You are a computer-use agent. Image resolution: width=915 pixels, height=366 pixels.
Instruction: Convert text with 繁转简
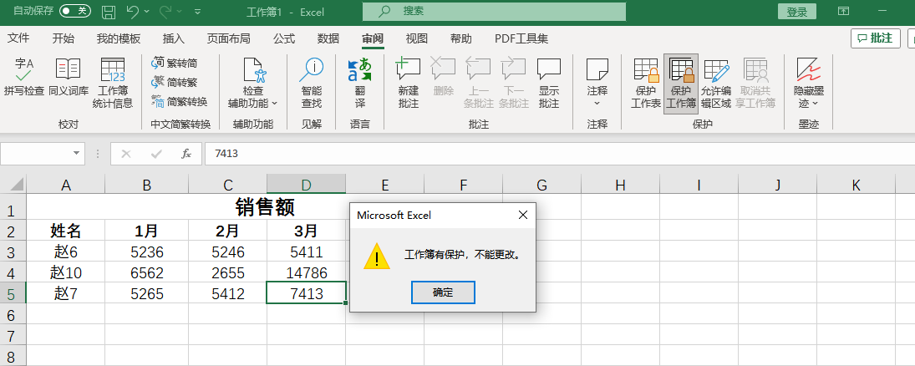[x=175, y=63]
